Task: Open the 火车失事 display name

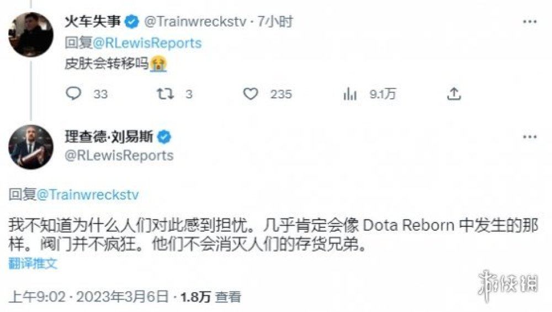Action: (93, 22)
